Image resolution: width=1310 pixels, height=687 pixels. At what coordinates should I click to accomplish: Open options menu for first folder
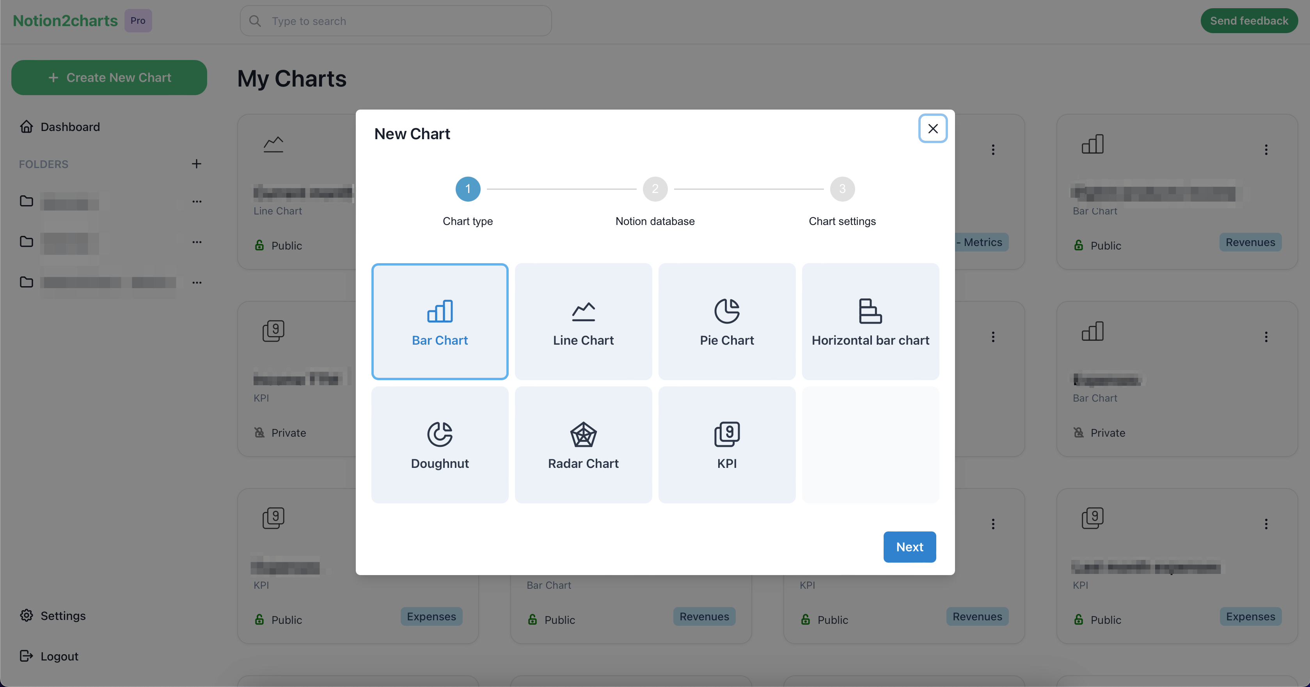pos(196,202)
